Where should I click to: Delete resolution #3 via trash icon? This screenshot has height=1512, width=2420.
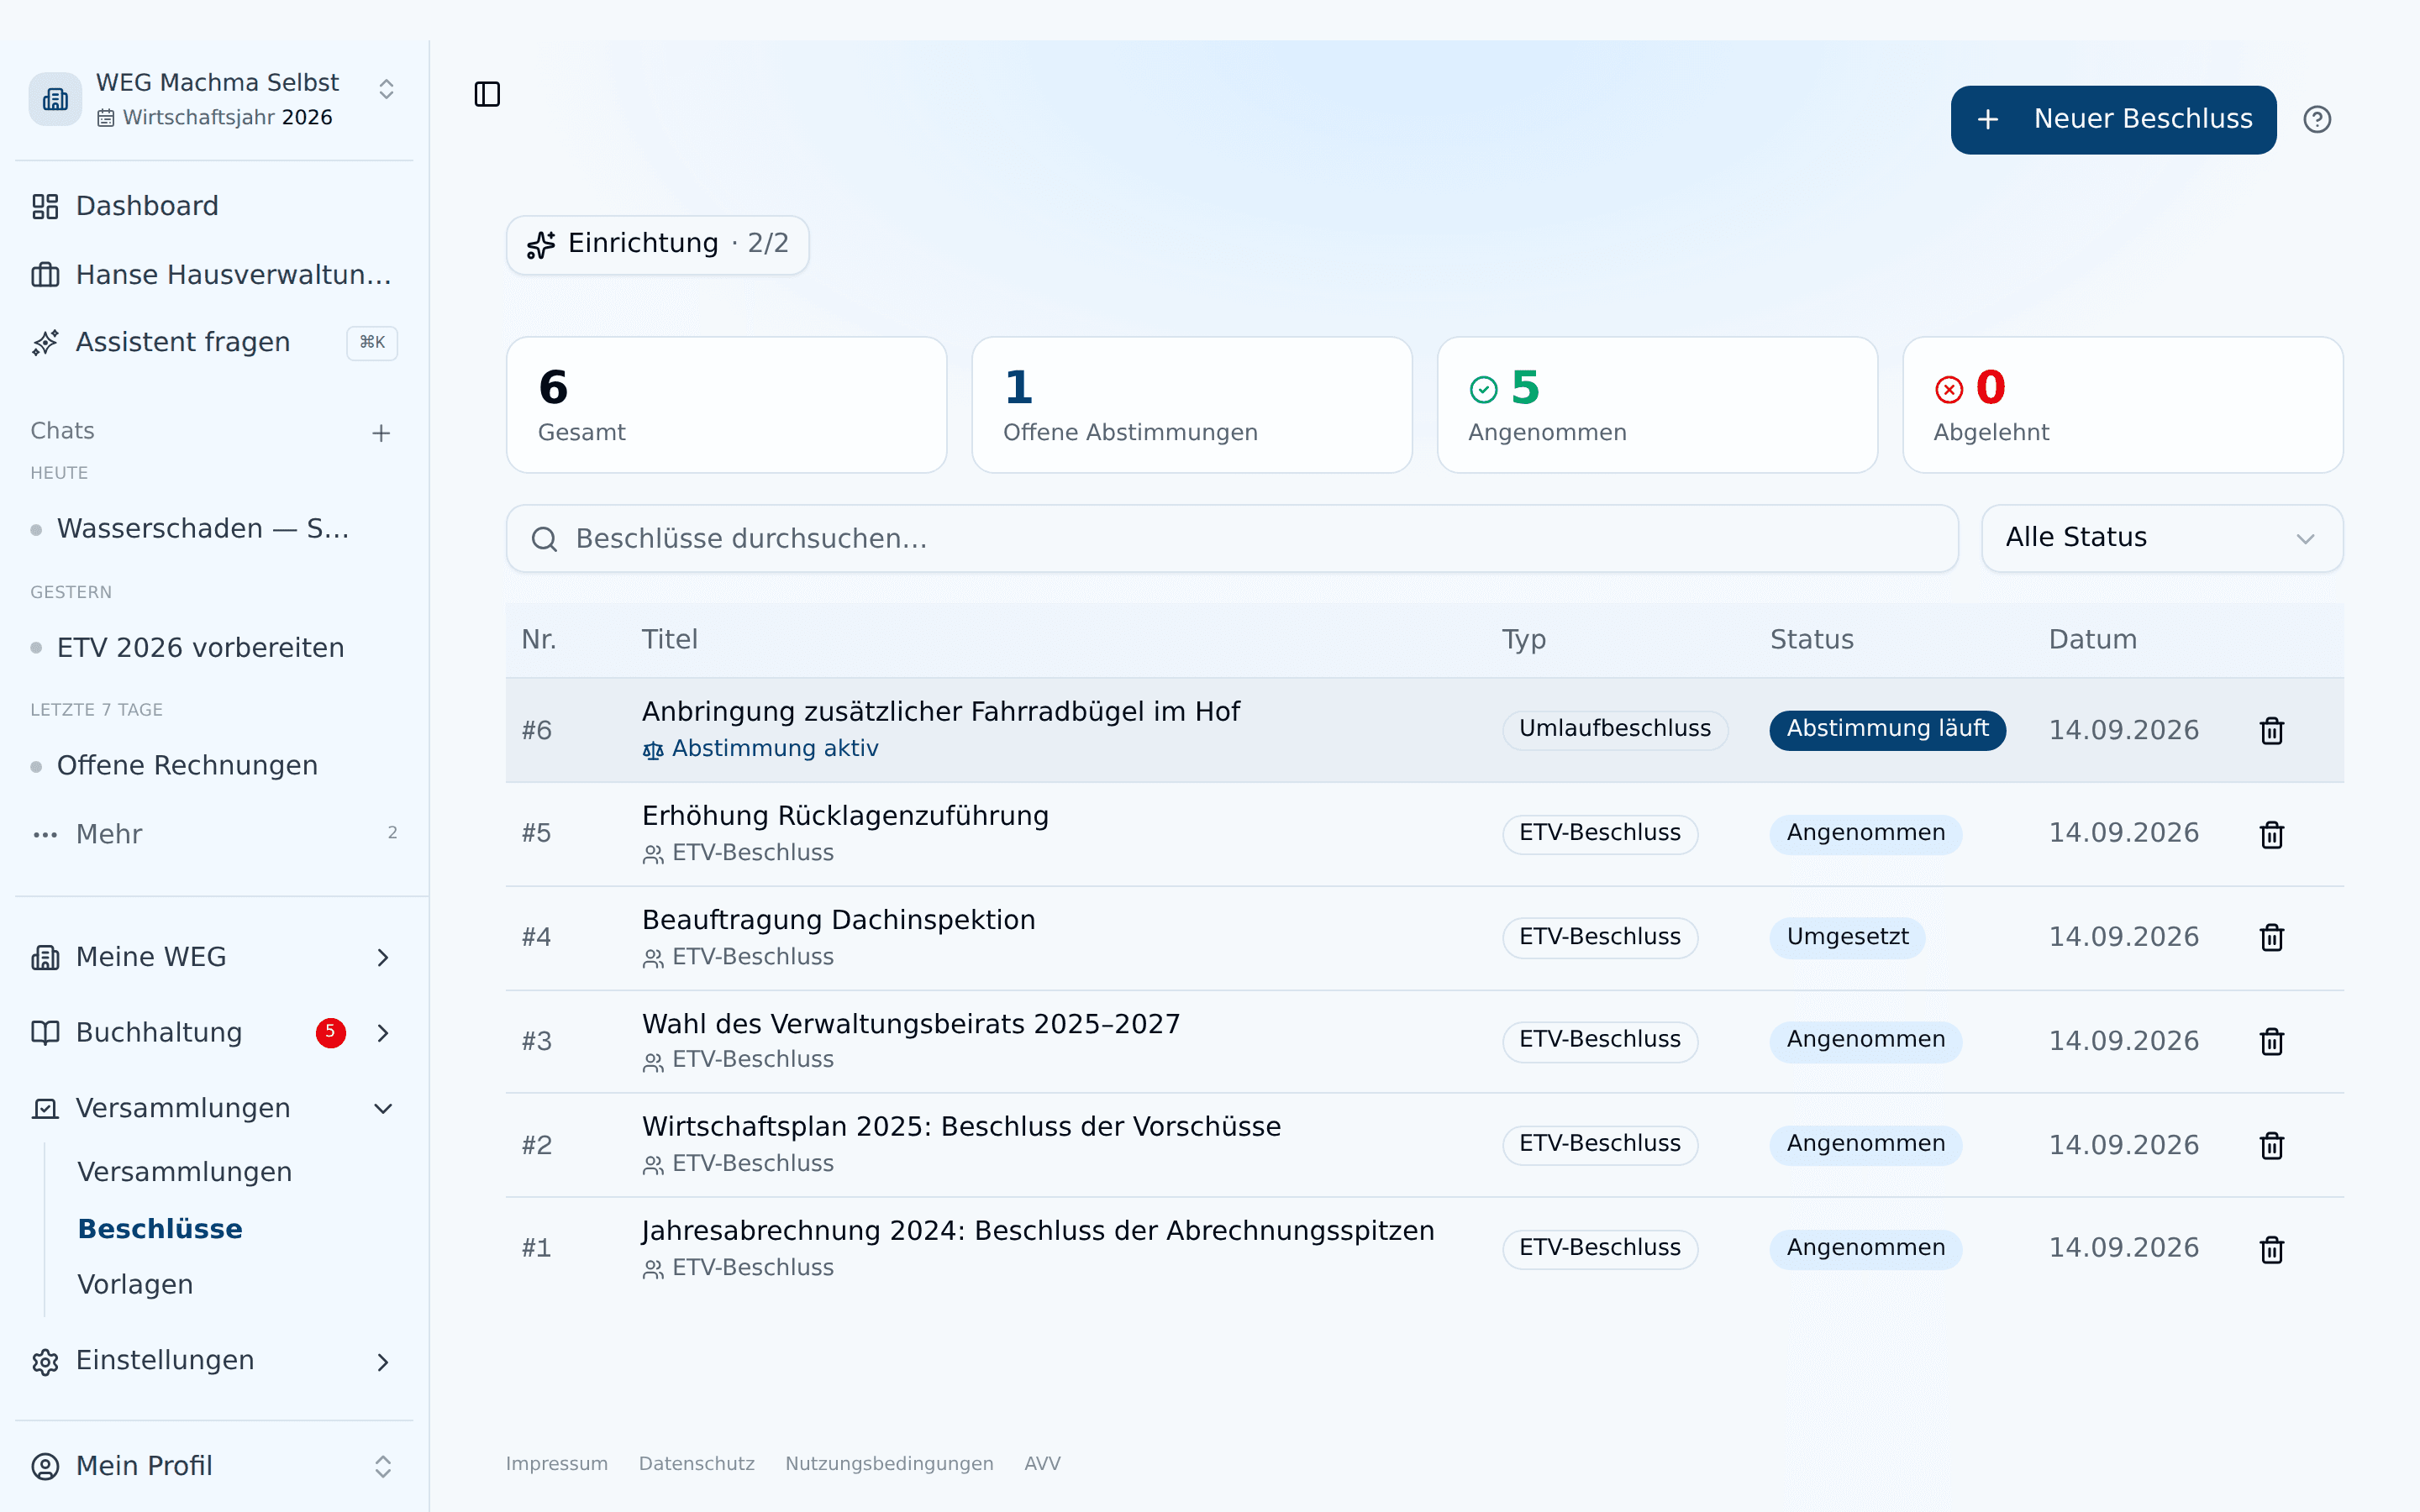point(2272,1041)
